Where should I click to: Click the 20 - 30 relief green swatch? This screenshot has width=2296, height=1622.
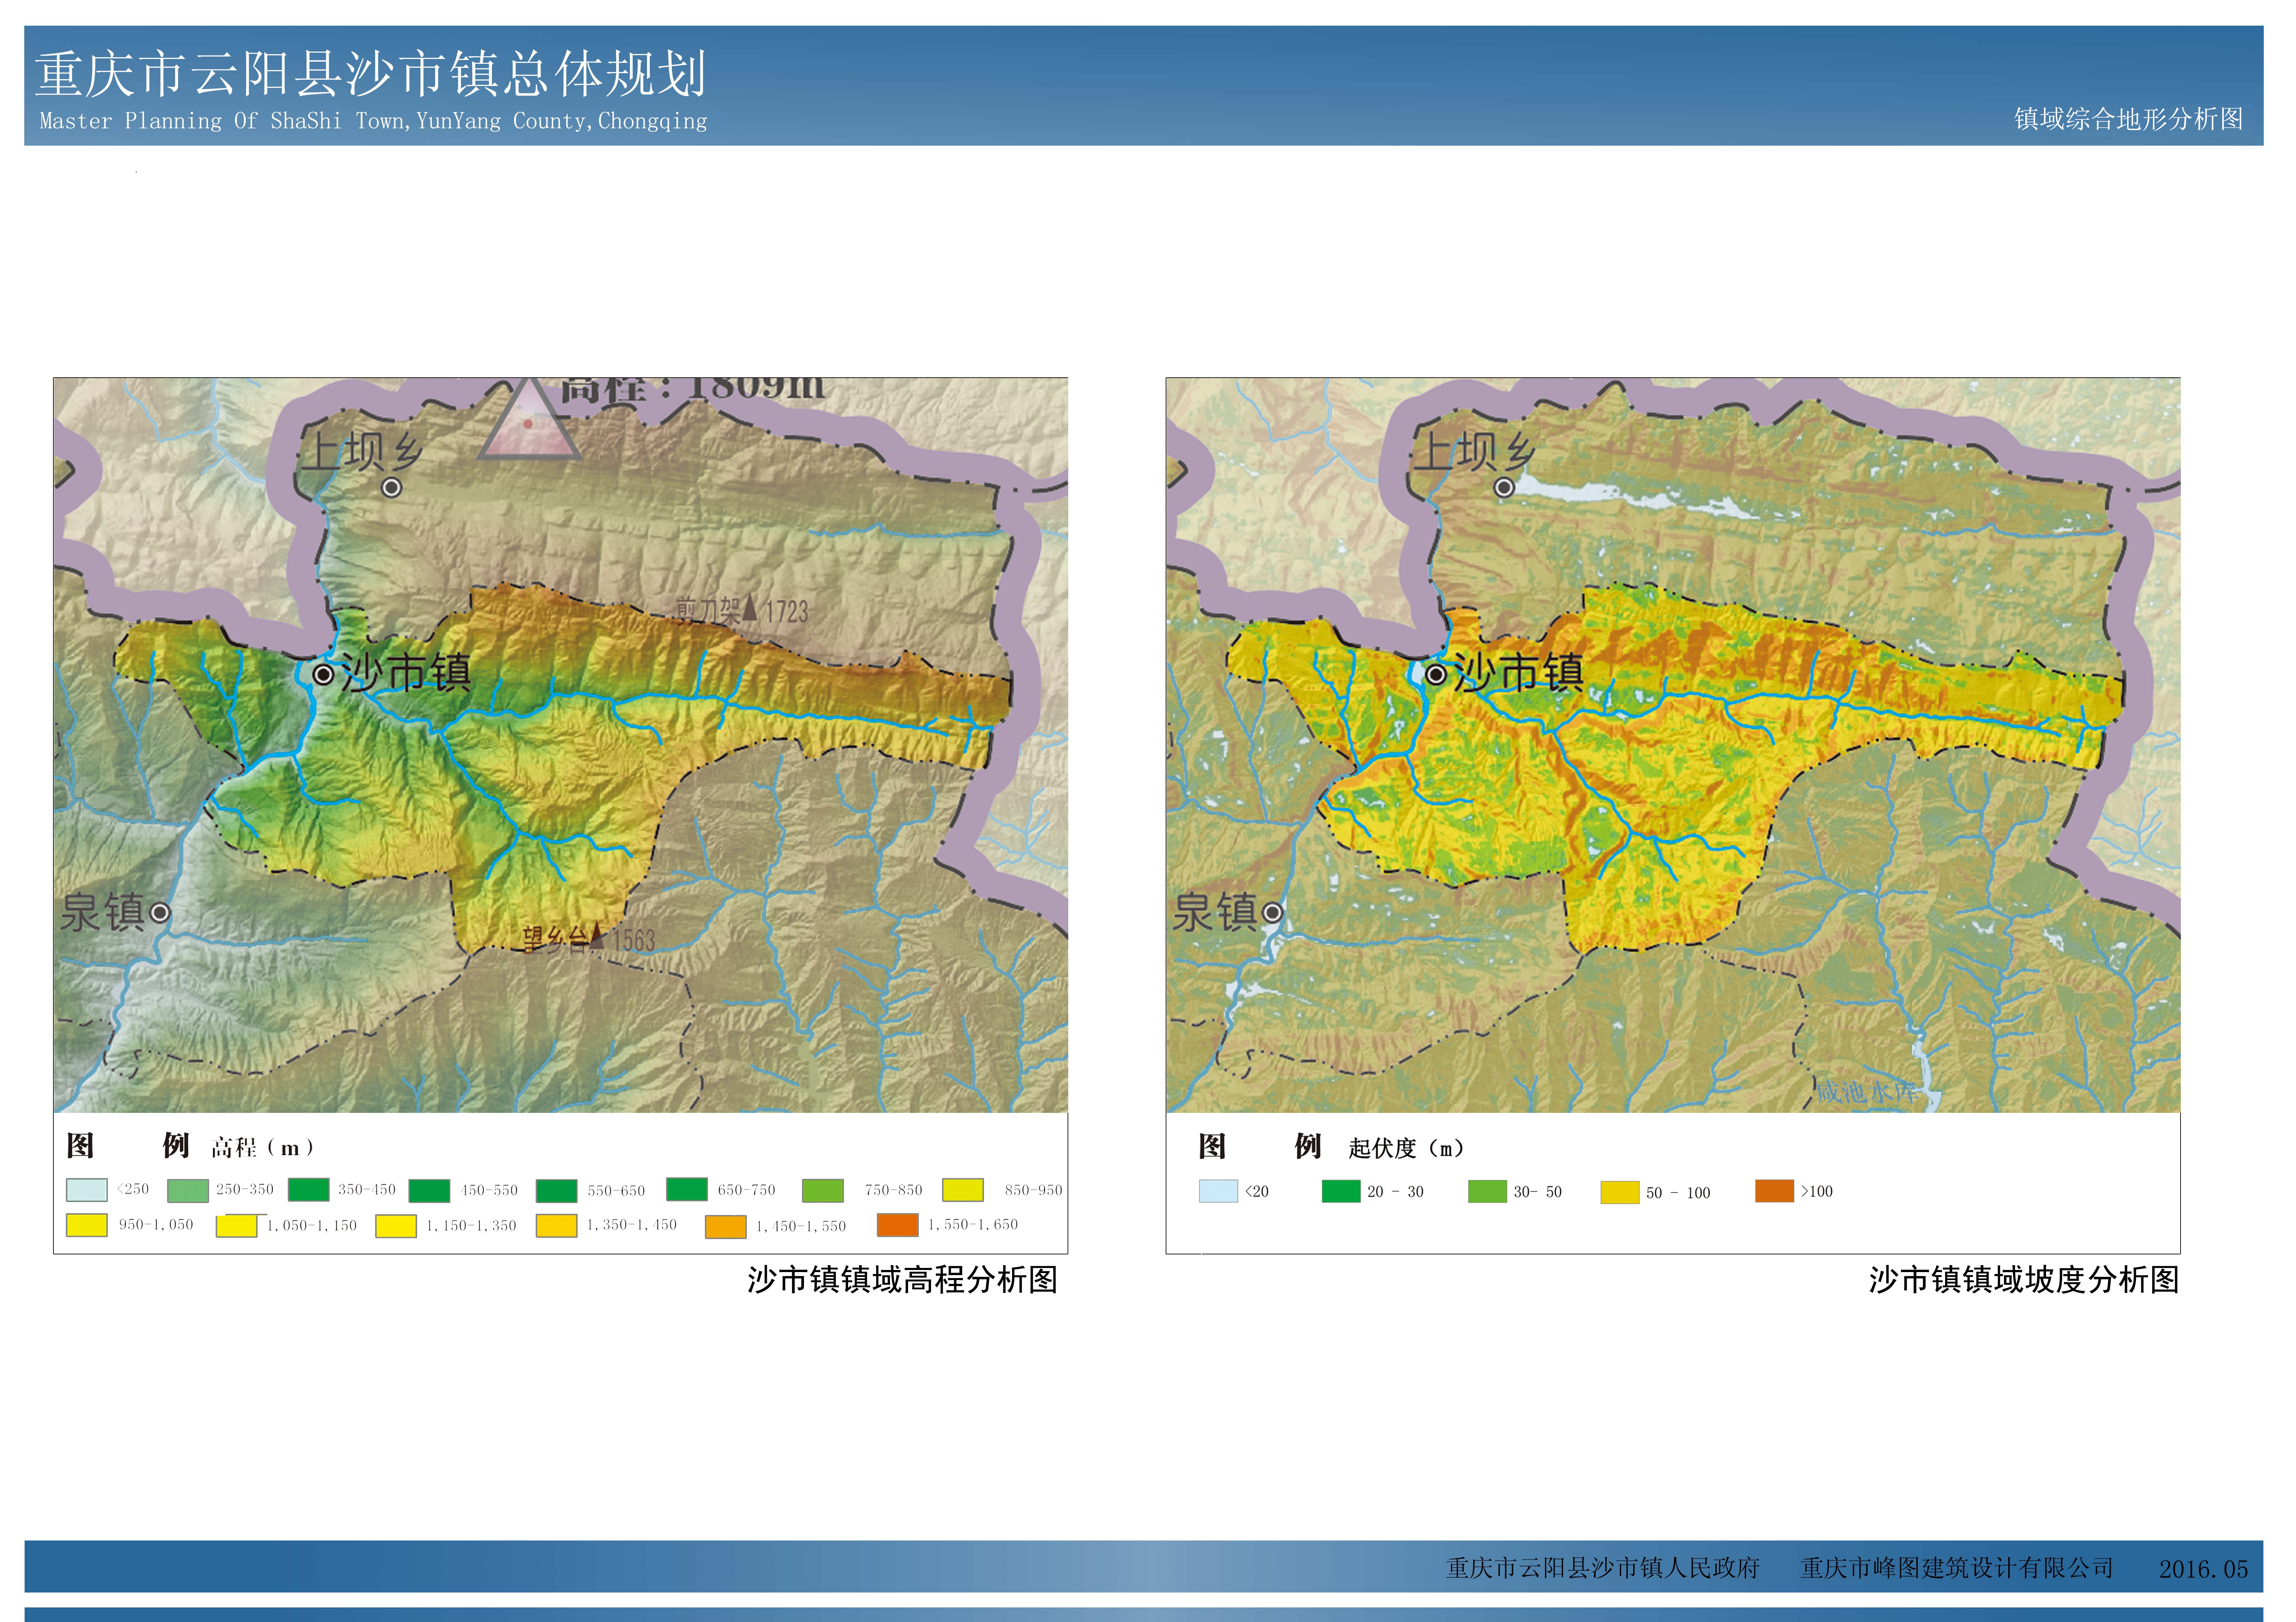1341,1191
